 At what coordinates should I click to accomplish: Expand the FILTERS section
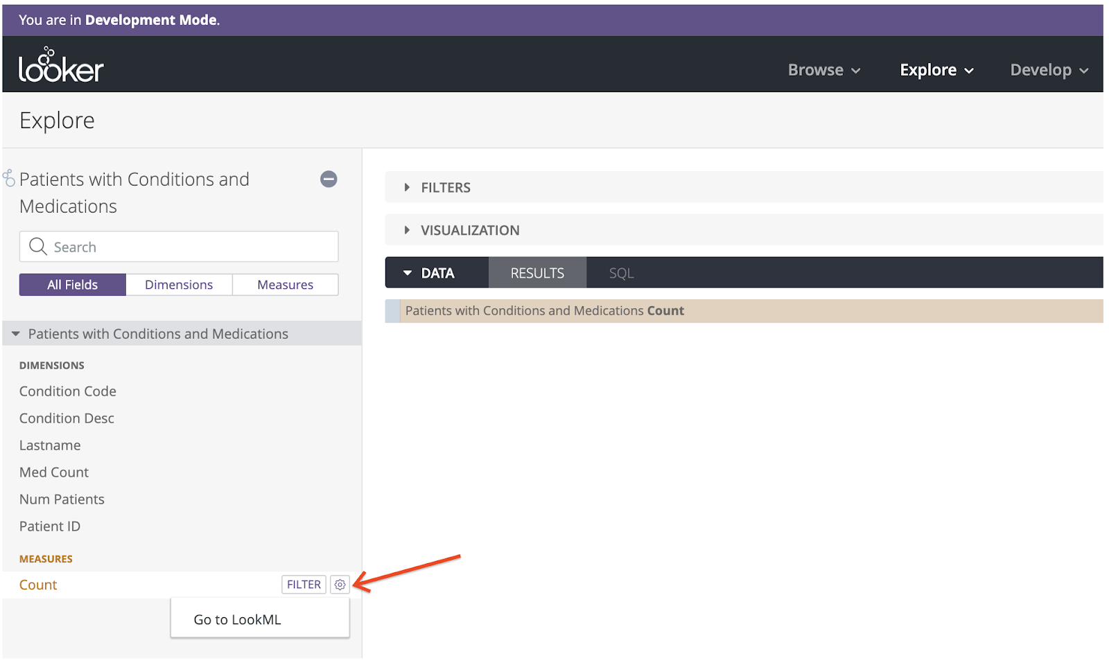click(x=445, y=188)
